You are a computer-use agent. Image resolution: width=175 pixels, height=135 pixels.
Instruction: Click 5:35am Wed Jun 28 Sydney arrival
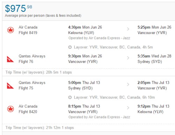pyautogui.click(x=154, y=59)
